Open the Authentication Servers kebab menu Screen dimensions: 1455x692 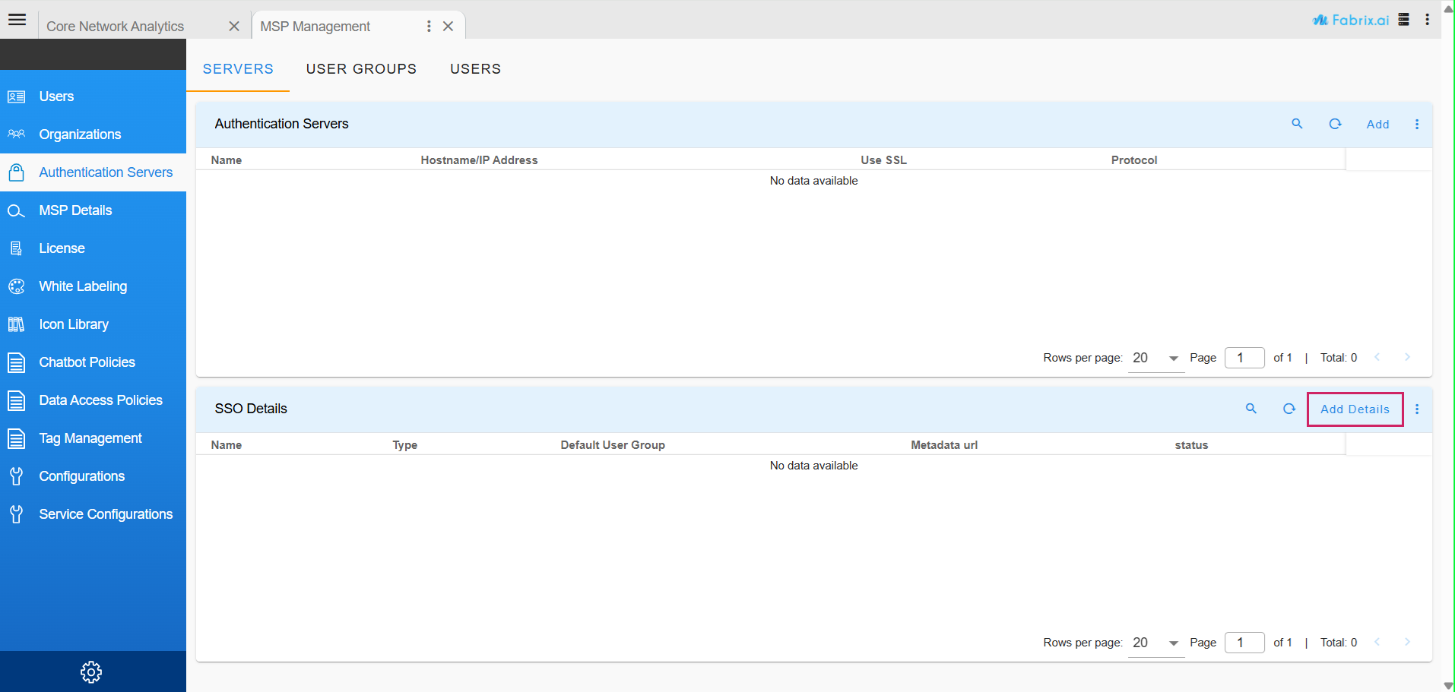[x=1417, y=124]
